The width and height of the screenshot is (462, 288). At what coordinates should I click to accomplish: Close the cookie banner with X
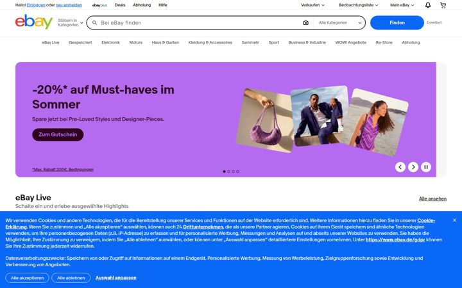(454, 220)
